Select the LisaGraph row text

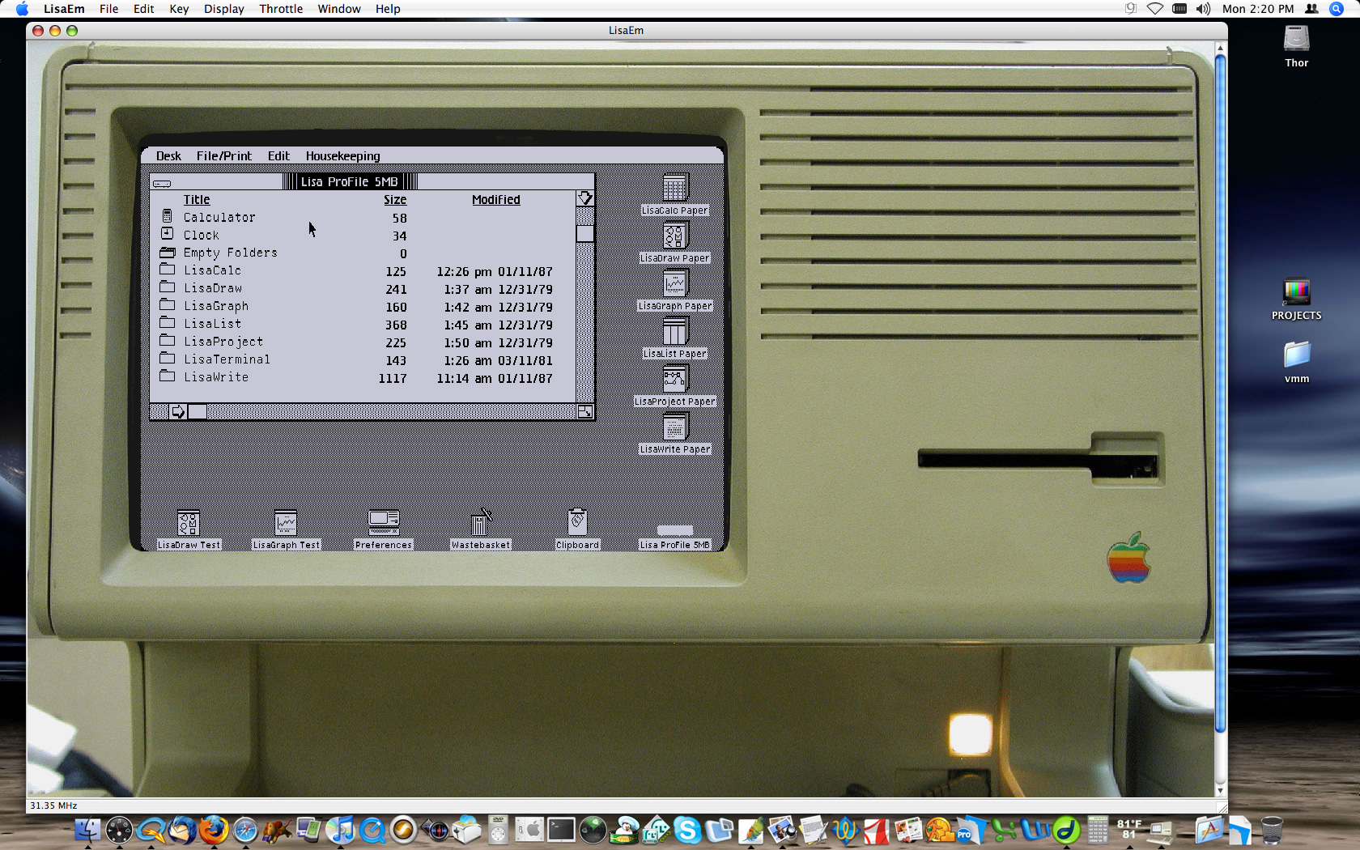[216, 306]
